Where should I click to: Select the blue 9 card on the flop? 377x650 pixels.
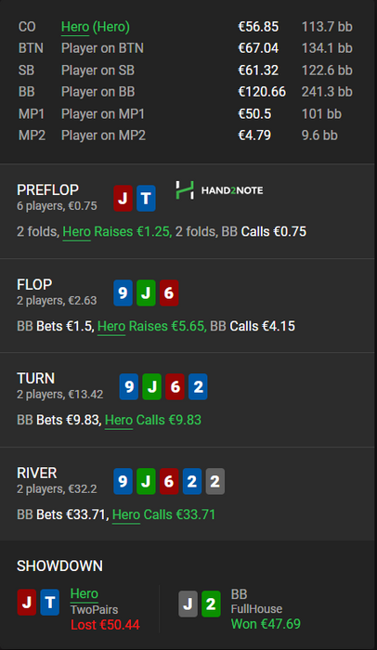pyautogui.click(x=123, y=292)
